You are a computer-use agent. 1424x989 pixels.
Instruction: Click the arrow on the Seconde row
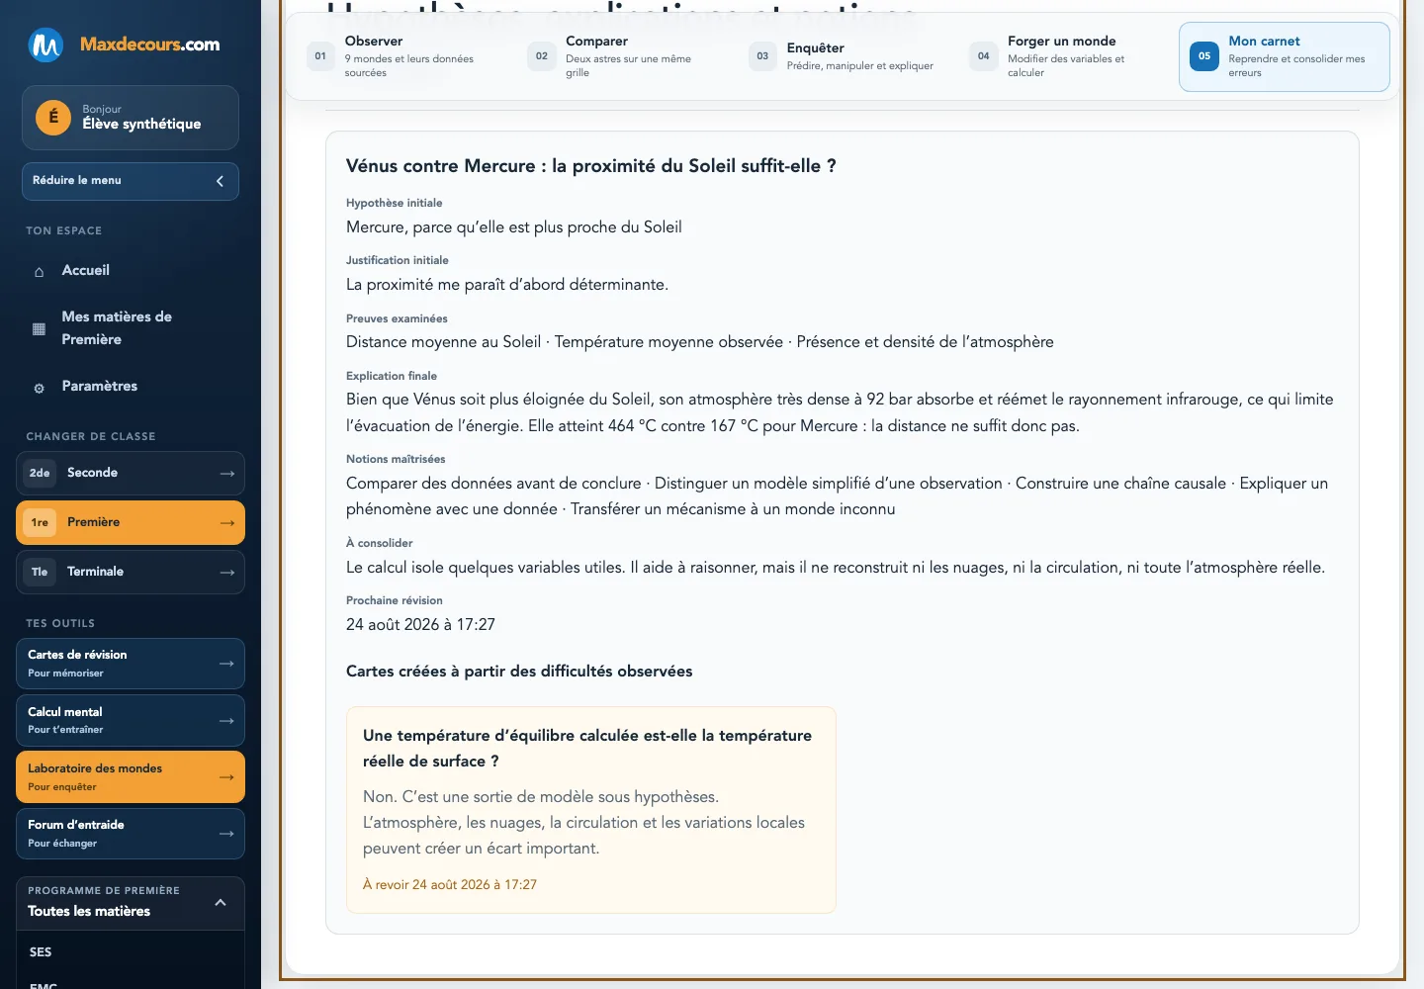(x=227, y=474)
